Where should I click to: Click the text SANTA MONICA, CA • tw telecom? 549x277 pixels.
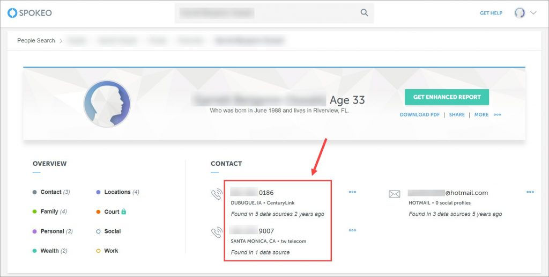click(x=269, y=241)
